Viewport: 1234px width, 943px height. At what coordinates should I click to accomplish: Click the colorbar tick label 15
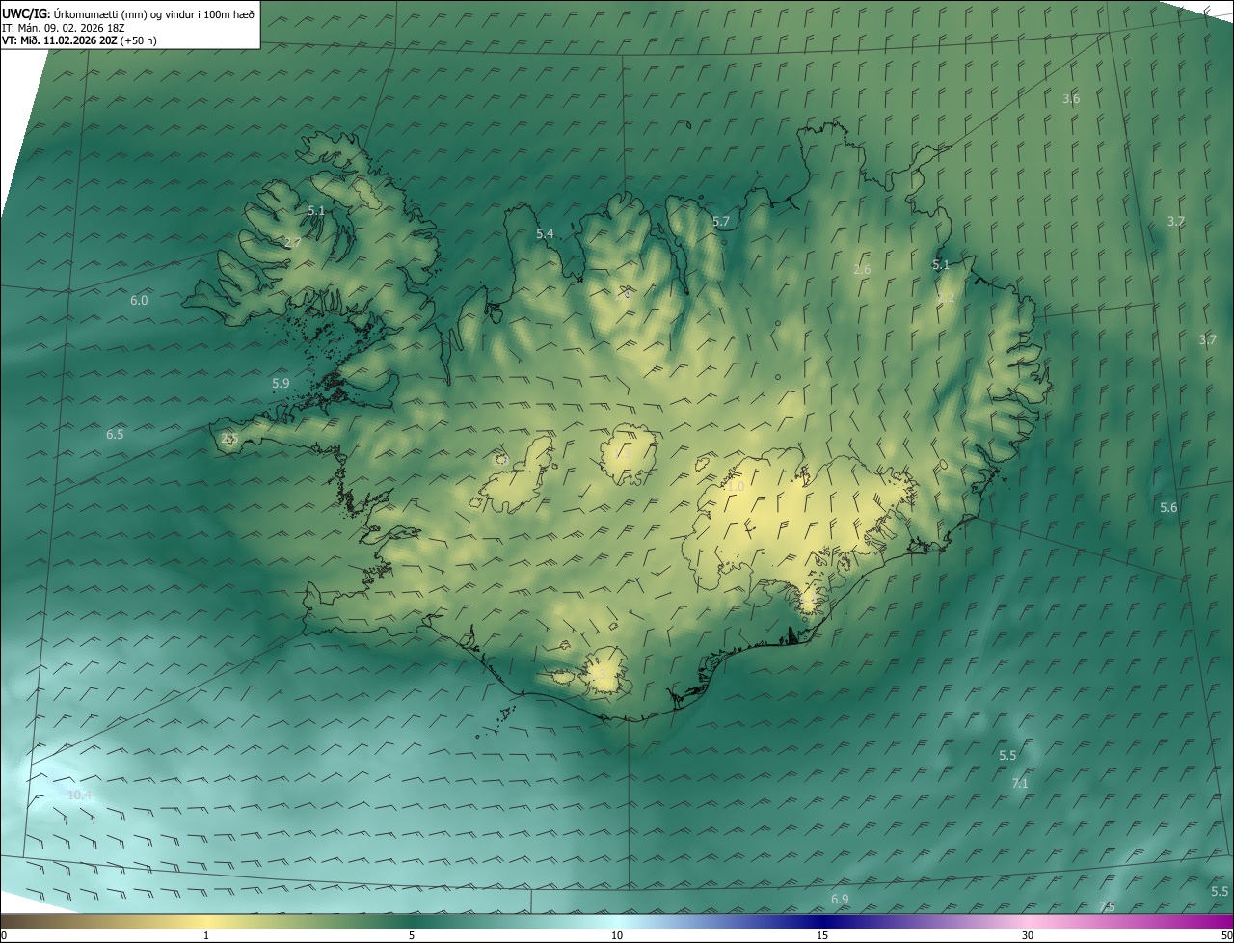[x=822, y=935]
